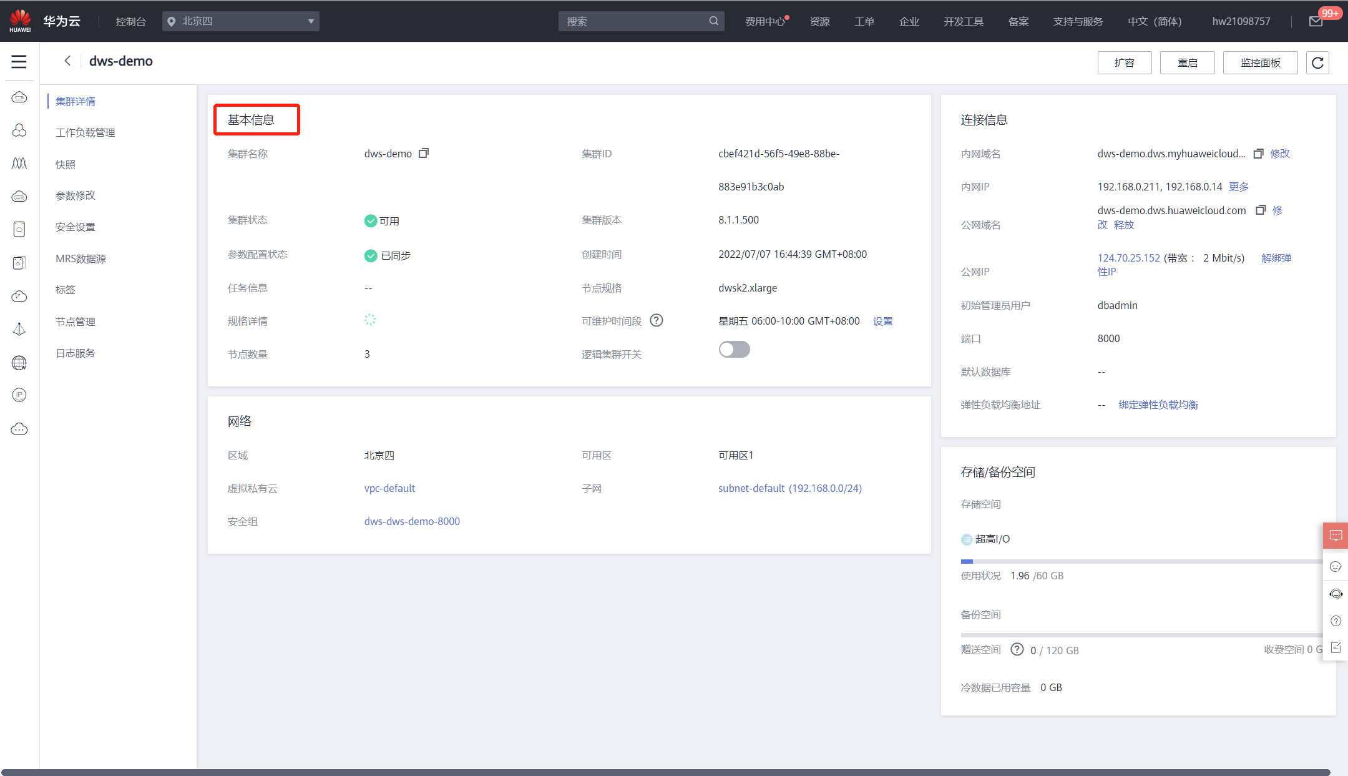
Task: Open the red chat feedback icon
Action: point(1336,536)
